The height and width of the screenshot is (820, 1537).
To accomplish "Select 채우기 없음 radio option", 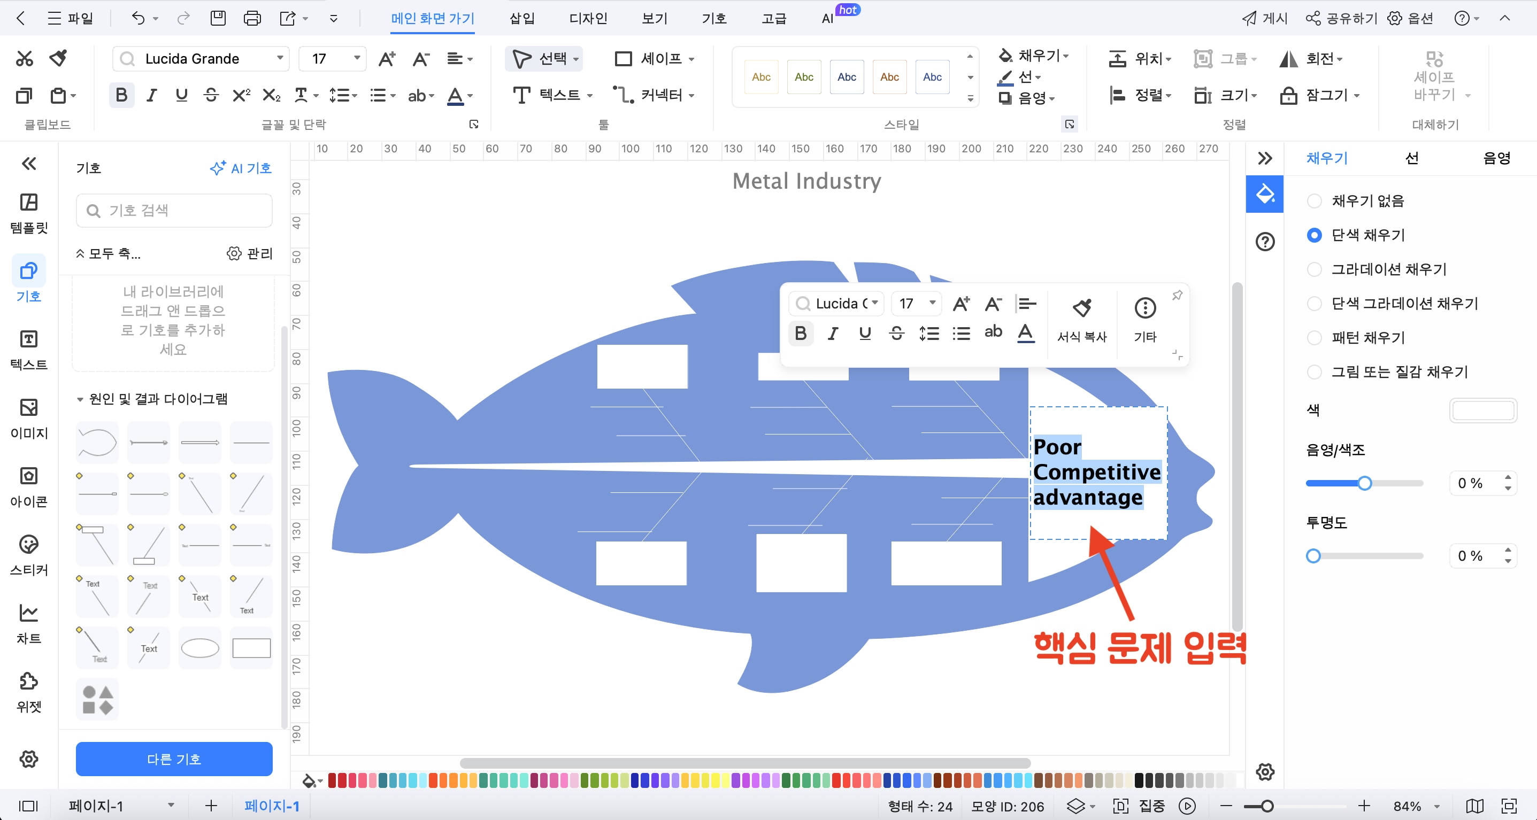I will pyautogui.click(x=1314, y=201).
